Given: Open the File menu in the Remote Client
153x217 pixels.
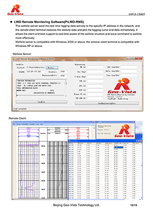Looking at the screenshot, I should [14, 124].
